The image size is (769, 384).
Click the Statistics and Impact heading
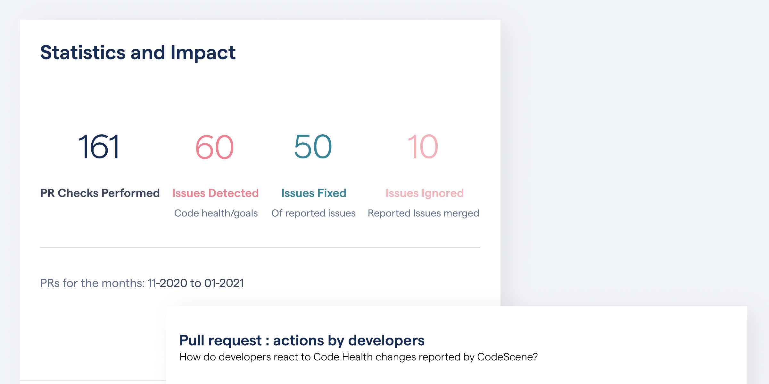point(138,53)
